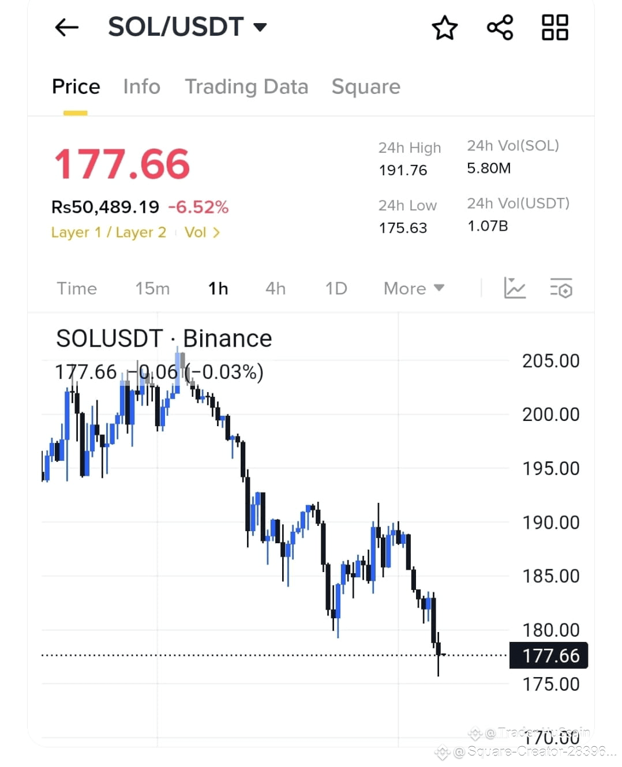Open the Vol chevron link
This screenshot has height=767, width=622.
click(x=202, y=232)
